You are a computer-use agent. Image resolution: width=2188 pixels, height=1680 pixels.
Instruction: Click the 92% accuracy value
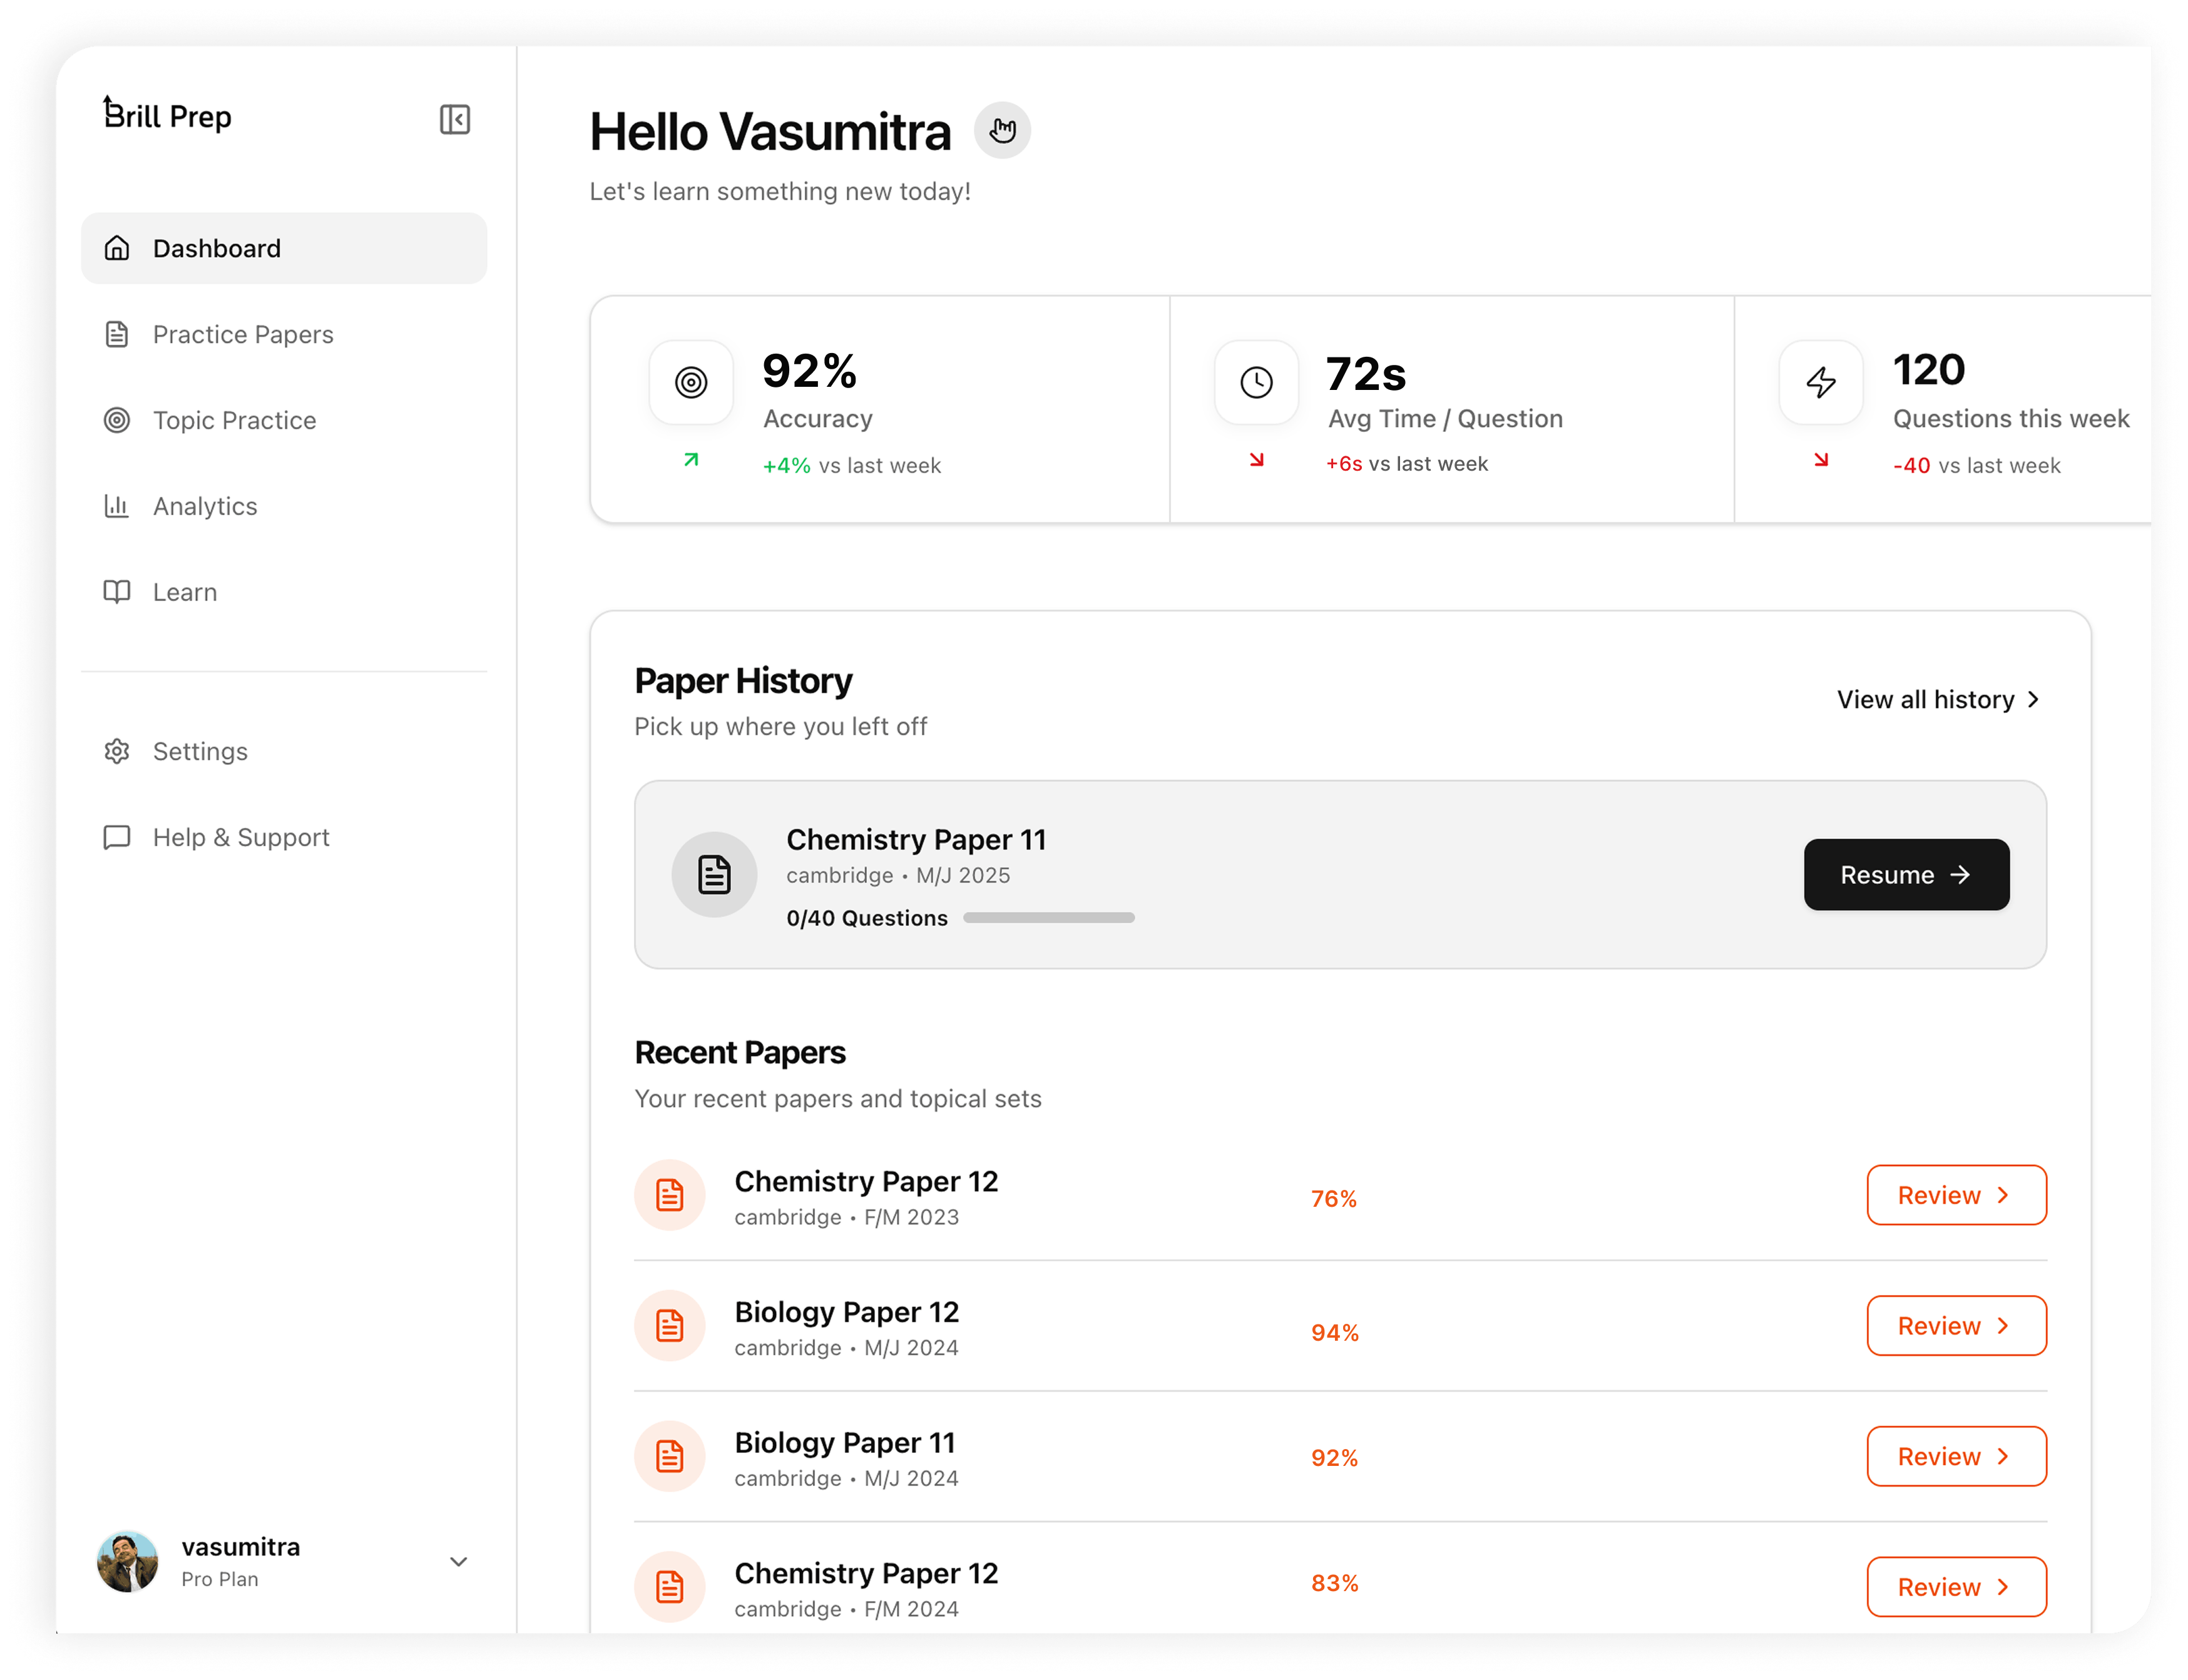click(809, 371)
